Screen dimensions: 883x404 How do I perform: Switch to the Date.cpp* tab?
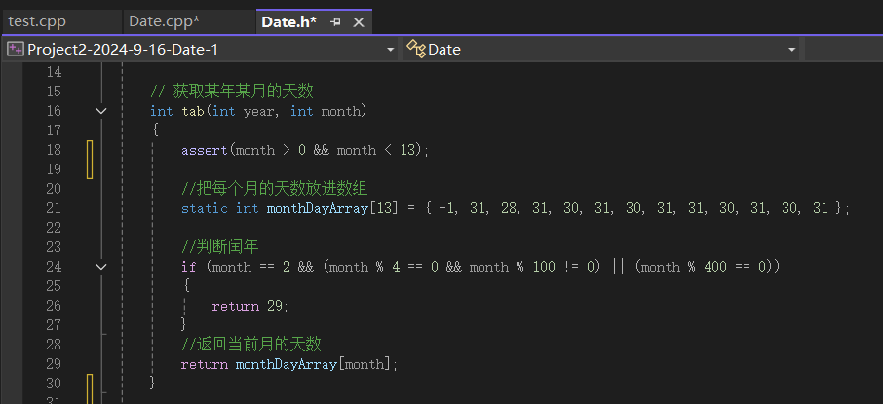[164, 22]
